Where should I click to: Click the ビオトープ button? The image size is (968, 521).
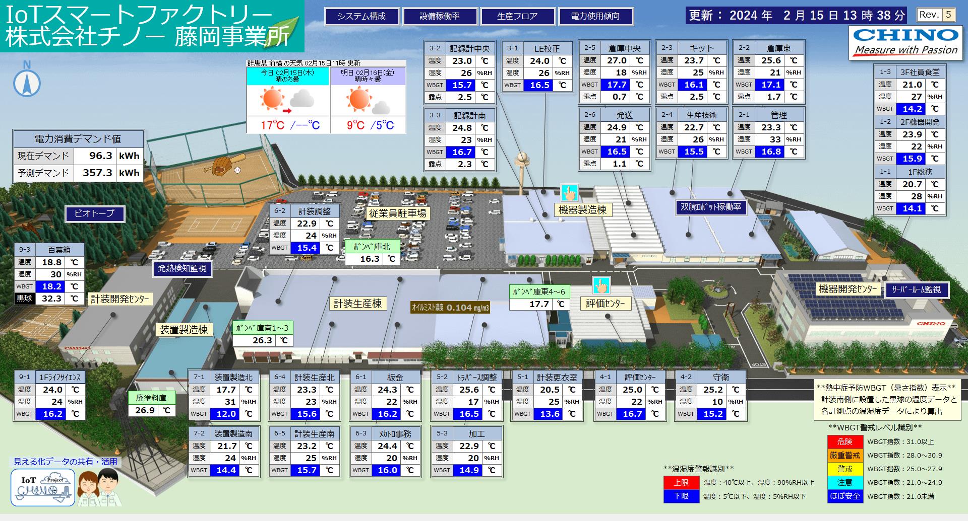[94, 213]
